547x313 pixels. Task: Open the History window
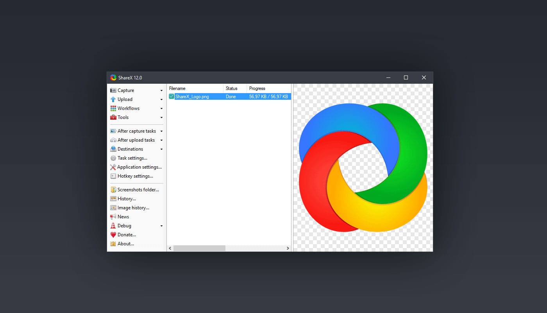coord(137,199)
